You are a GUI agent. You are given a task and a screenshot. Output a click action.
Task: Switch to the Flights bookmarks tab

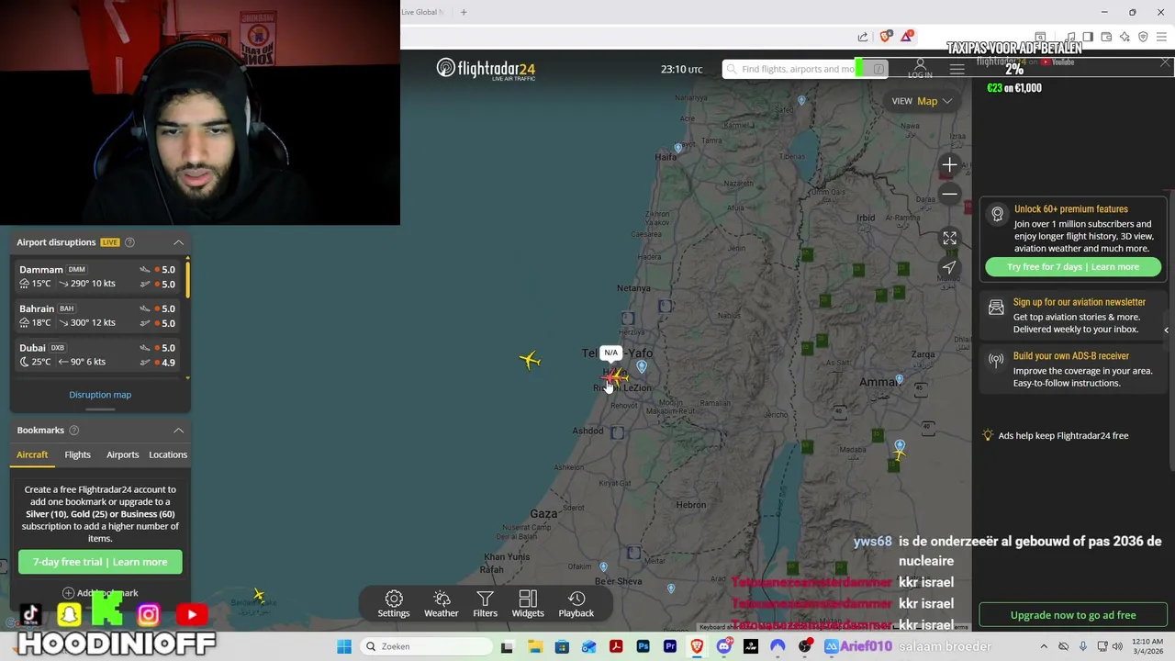pyautogui.click(x=77, y=454)
